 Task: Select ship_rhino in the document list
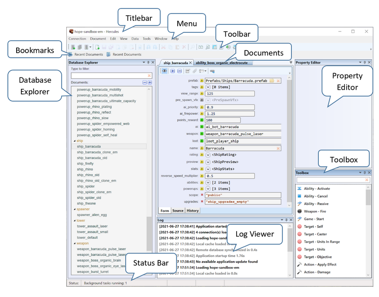click(x=85, y=169)
